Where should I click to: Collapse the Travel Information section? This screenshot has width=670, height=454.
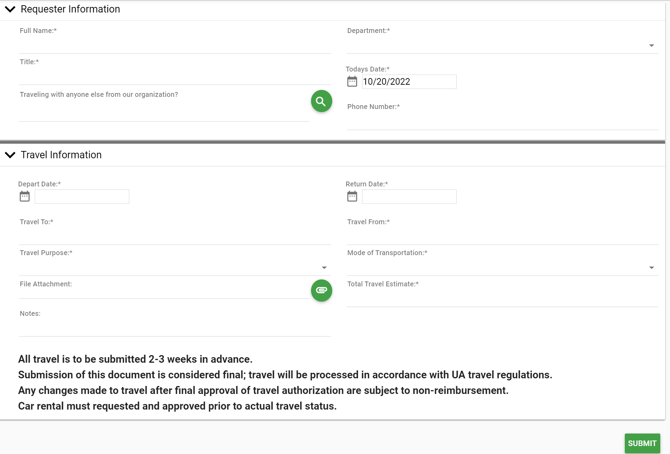coord(10,155)
